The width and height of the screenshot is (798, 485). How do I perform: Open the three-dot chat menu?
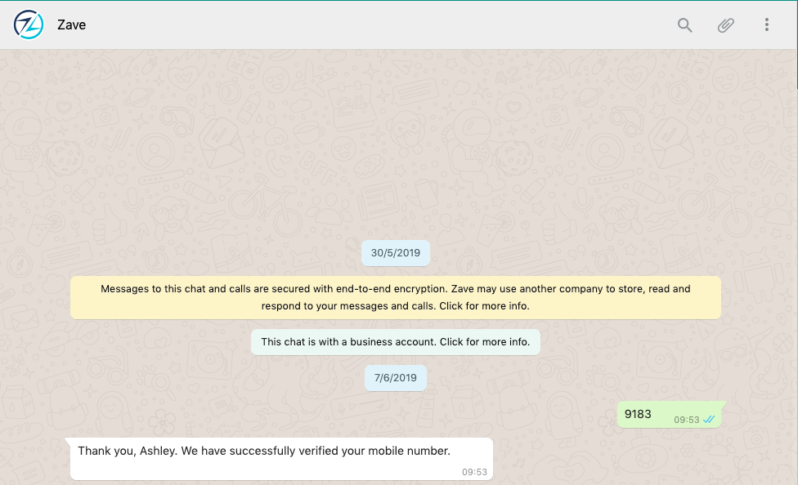[766, 25]
